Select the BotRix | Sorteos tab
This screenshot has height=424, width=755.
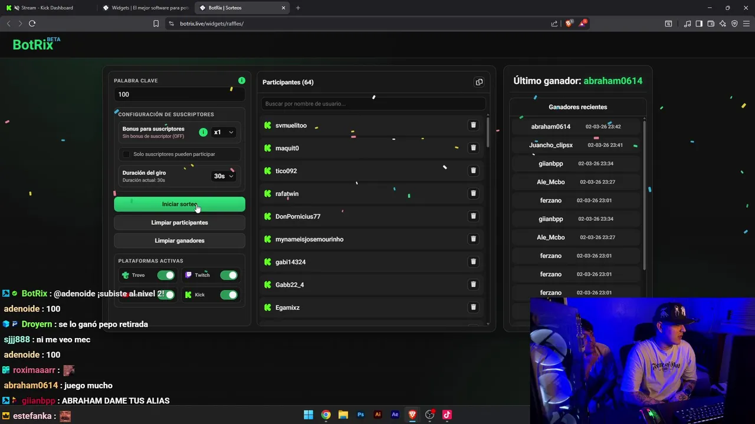[x=242, y=8]
